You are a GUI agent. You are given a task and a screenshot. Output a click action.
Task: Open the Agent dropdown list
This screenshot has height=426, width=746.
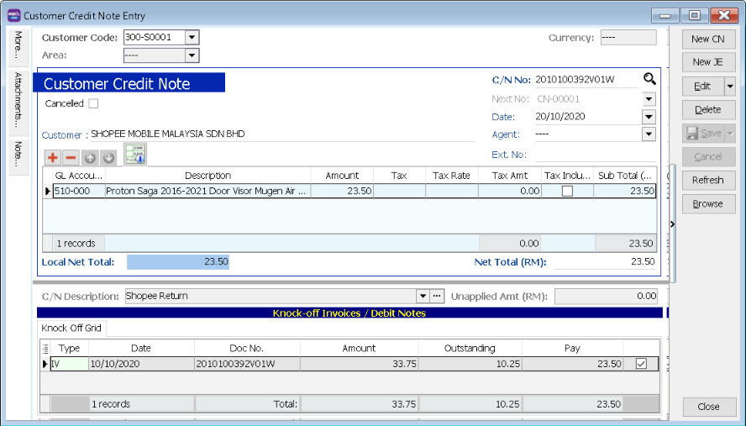(x=649, y=134)
